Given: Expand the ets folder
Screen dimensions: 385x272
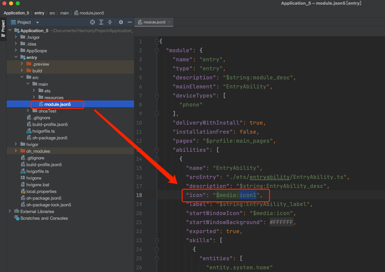Looking at the screenshot, I should 34,90.
